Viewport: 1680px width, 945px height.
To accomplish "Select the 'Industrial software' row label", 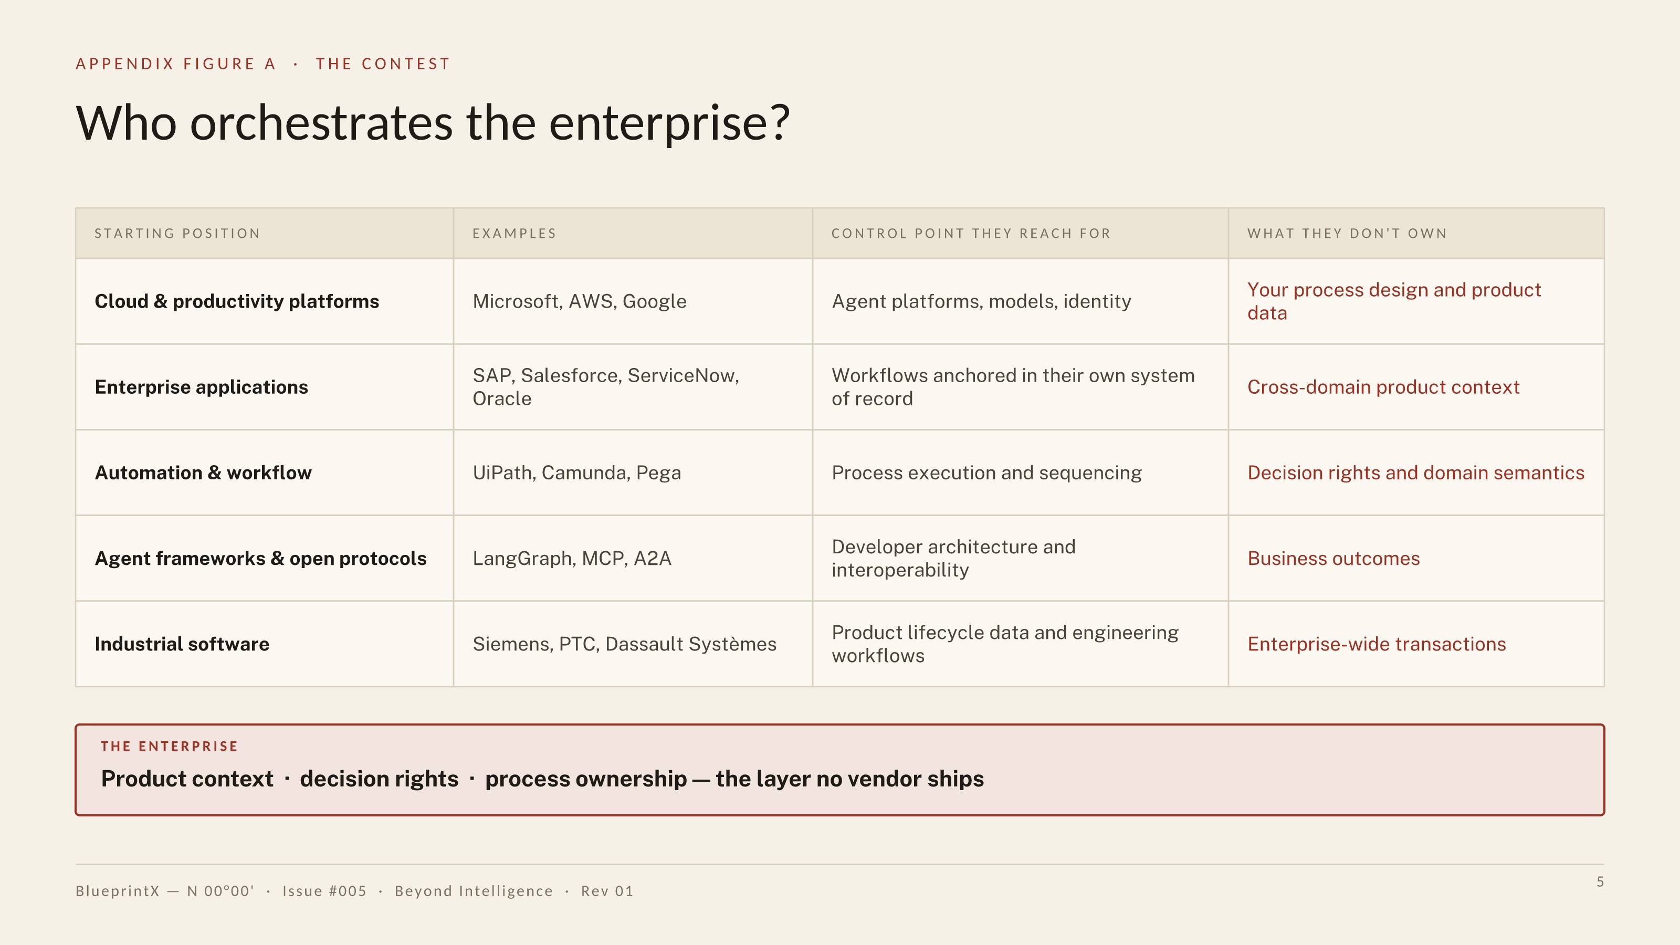I will coord(182,644).
